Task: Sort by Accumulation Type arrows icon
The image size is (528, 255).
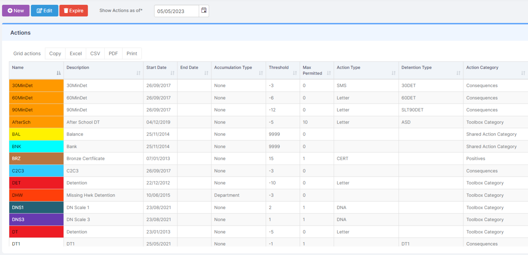Action: (261, 73)
